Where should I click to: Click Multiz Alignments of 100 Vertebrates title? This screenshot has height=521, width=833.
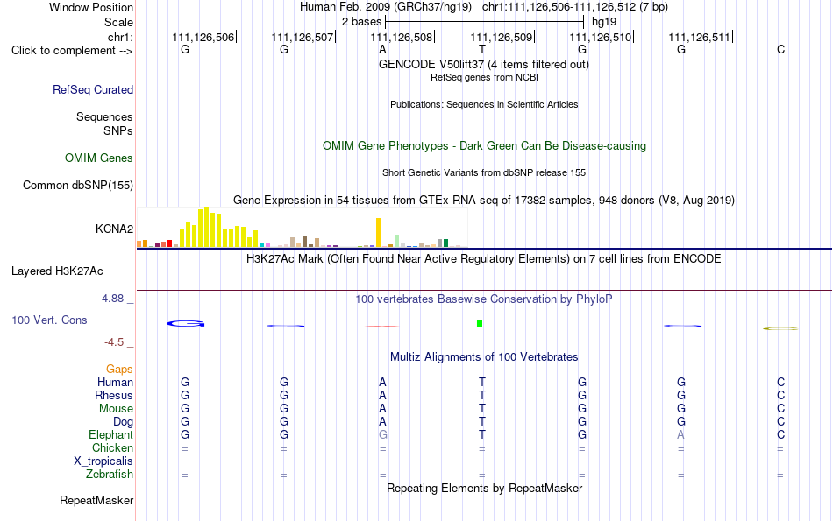pos(484,357)
